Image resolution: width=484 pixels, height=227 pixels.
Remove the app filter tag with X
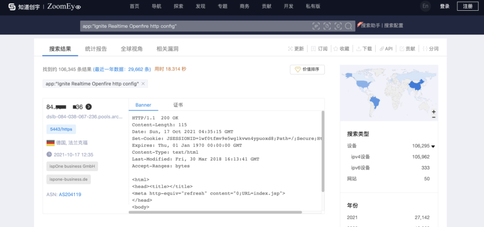pos(143,84)
